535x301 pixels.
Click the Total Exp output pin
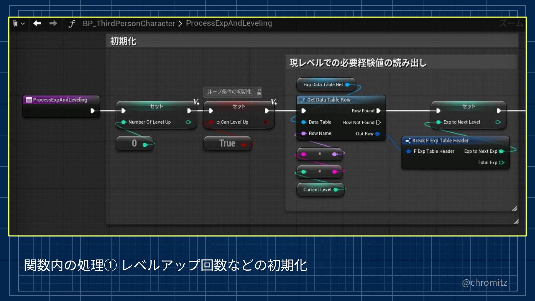502,162
